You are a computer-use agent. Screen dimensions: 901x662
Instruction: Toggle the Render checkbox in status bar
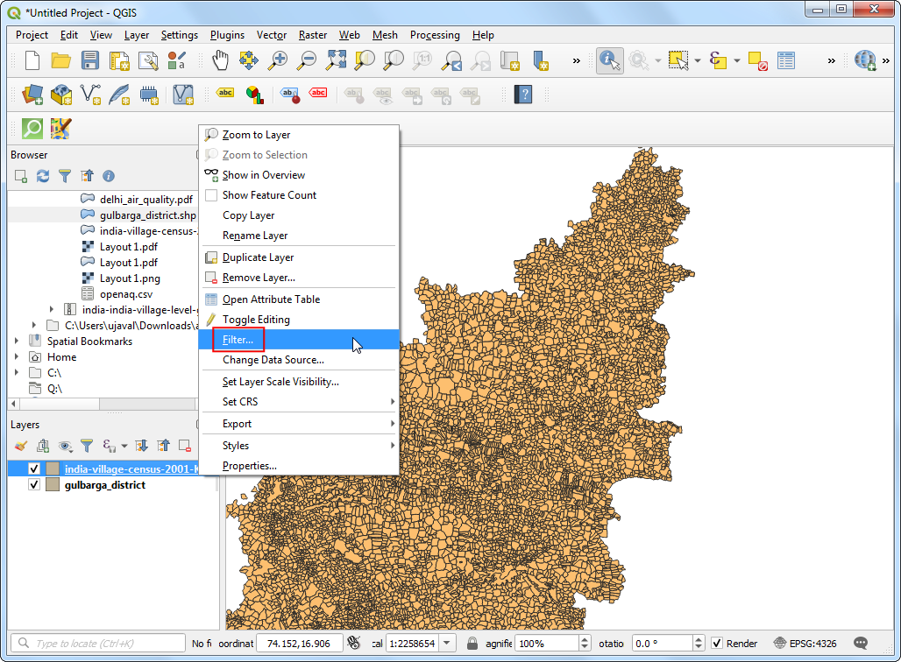pyautogui.click(x=717, y=643)
